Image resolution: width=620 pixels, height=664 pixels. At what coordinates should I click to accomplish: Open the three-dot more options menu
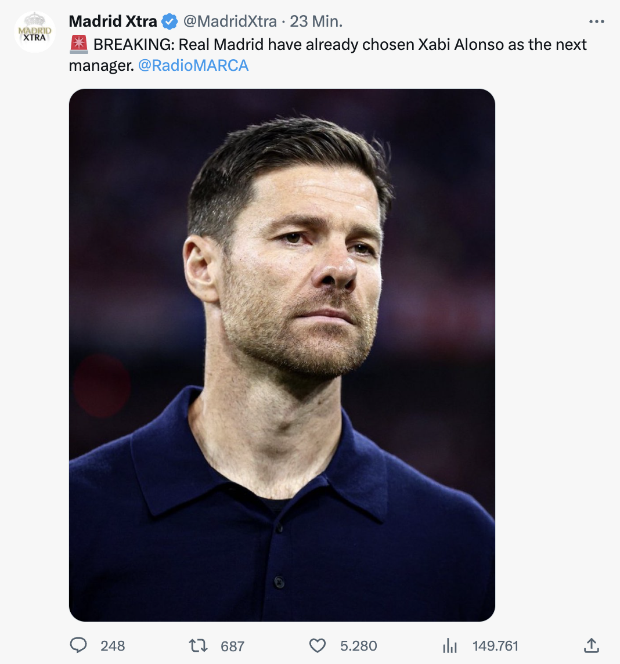click(x=596, y=22)
